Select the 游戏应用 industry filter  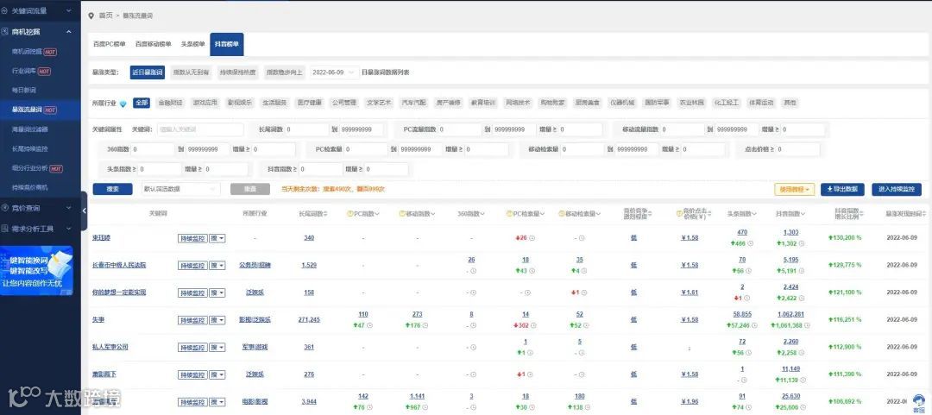click(x=205, y=103)
